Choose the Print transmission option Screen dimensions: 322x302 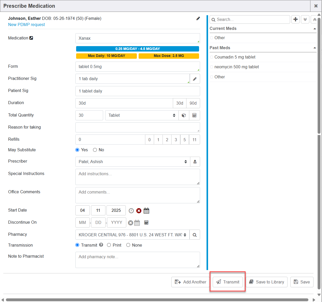tap(109, 245)
